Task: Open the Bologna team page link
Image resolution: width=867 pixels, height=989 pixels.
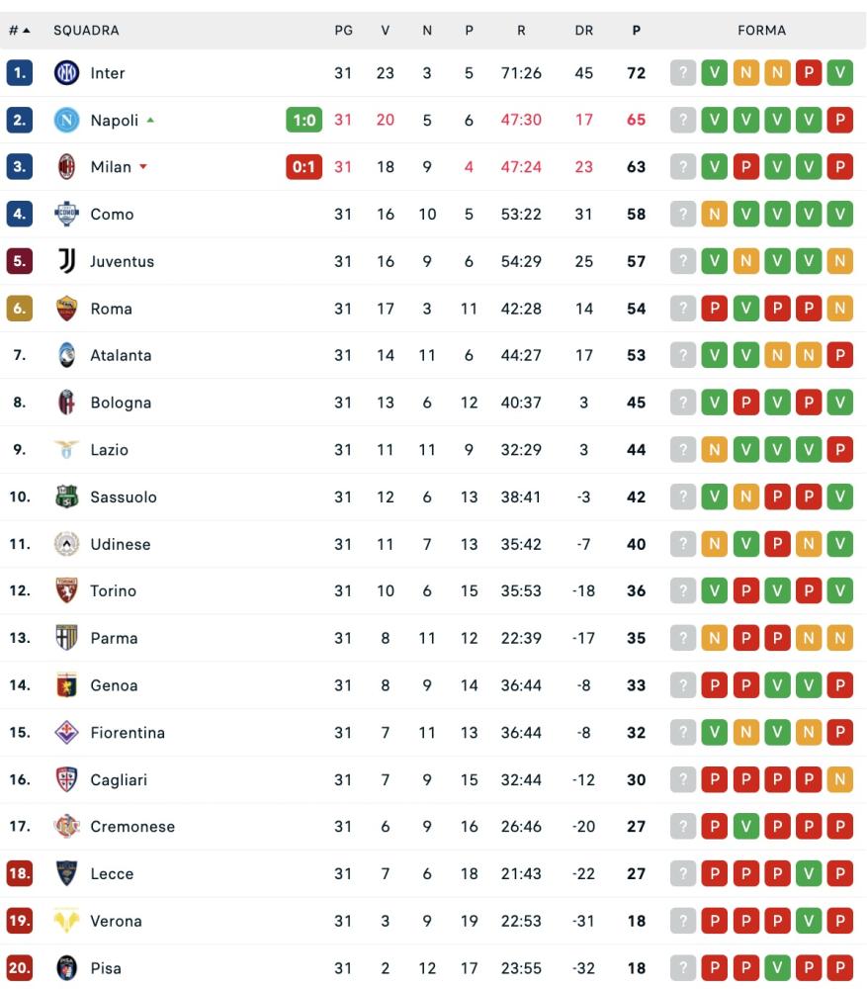Action: point(121,403)
